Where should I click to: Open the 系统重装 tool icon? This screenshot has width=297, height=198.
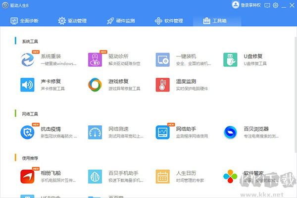click(x=27, y=60)
